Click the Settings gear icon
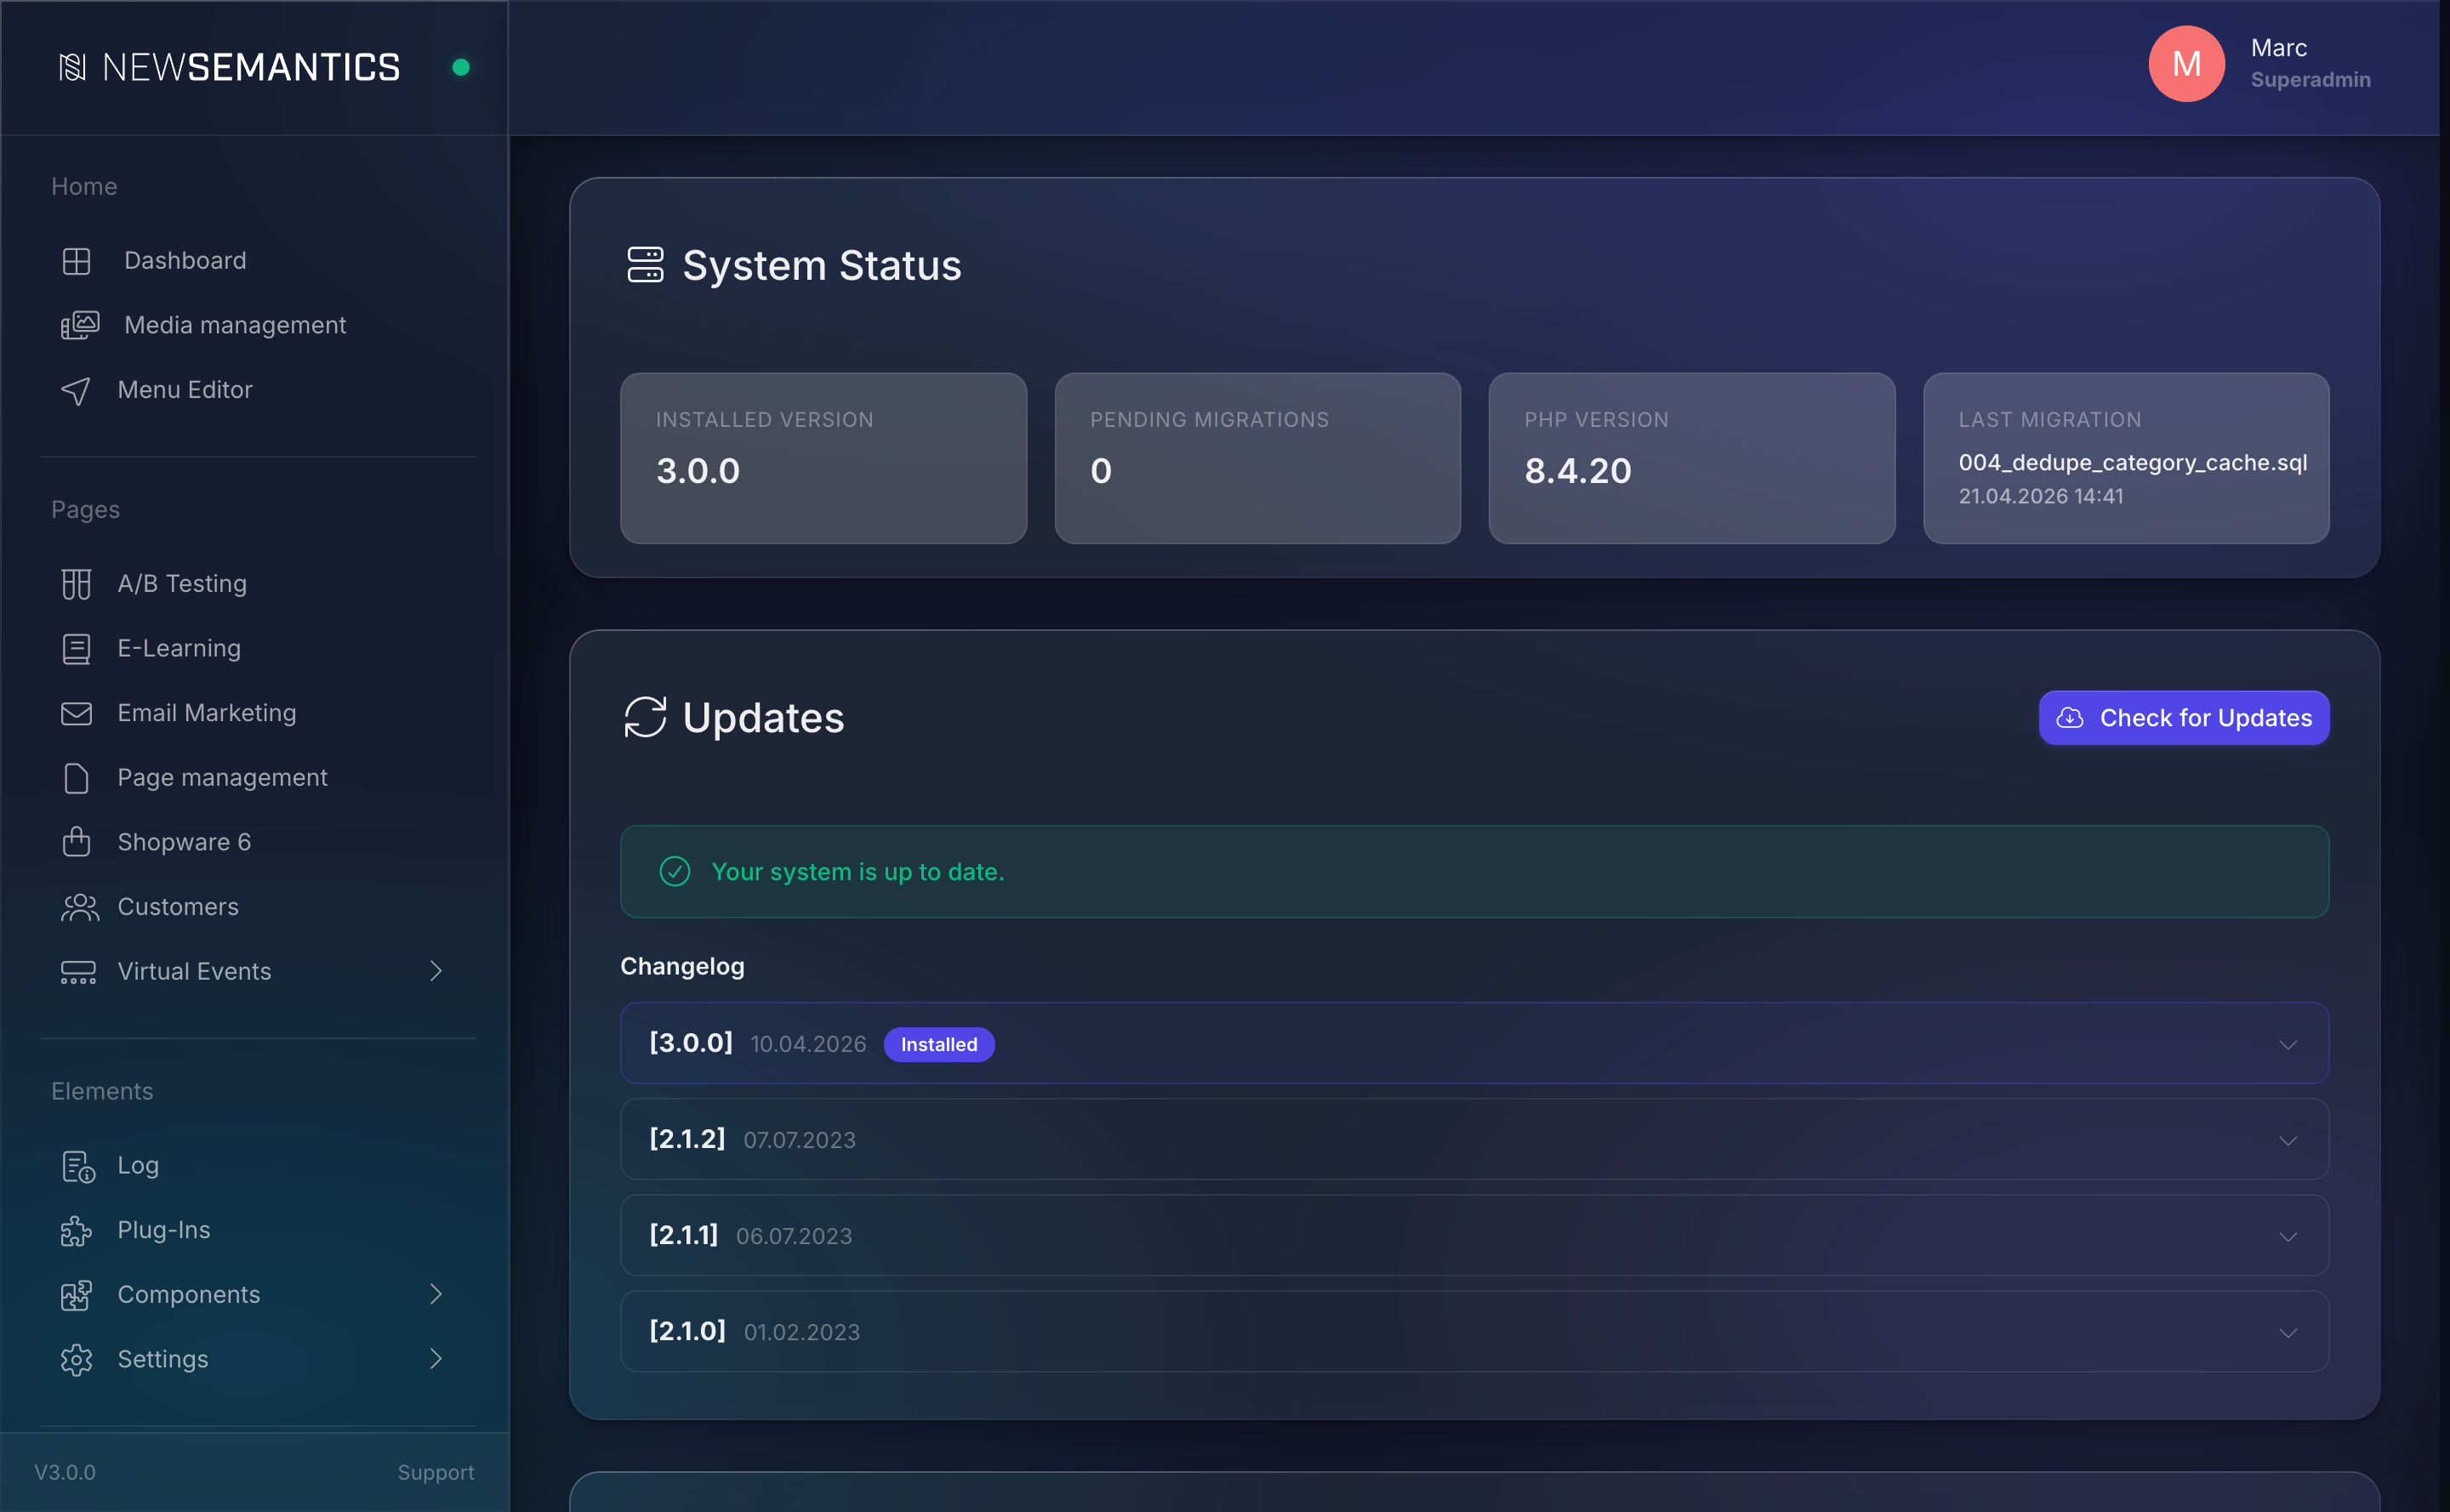 (x=76, y=1360)
